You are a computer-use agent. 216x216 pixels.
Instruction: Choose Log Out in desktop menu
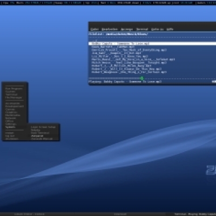[10, 136]
